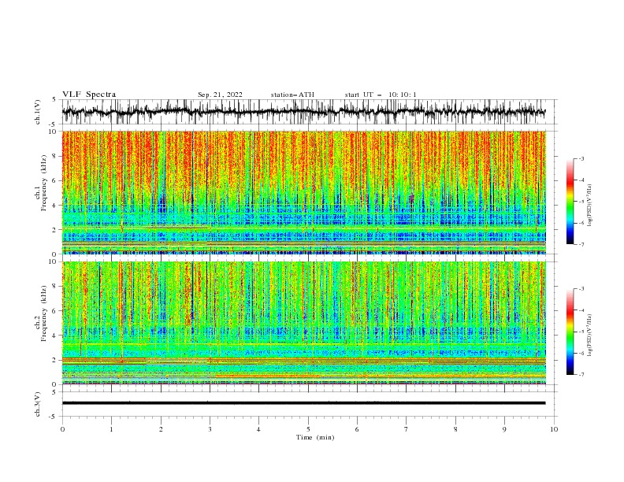The width and height of the screenshot is (624, 482).
Task: Click the time axis tick label "10"
Action: point(554,429)
